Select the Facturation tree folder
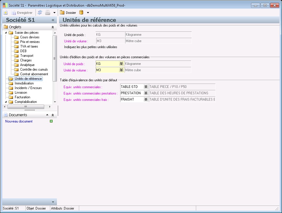282x213 pixels. click(x=22, y=97)
